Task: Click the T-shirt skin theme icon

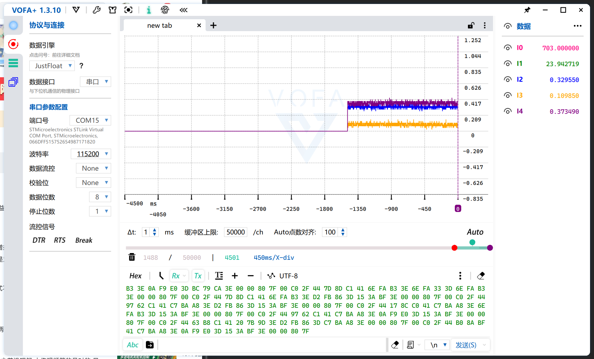Action: tap(112, 10)
